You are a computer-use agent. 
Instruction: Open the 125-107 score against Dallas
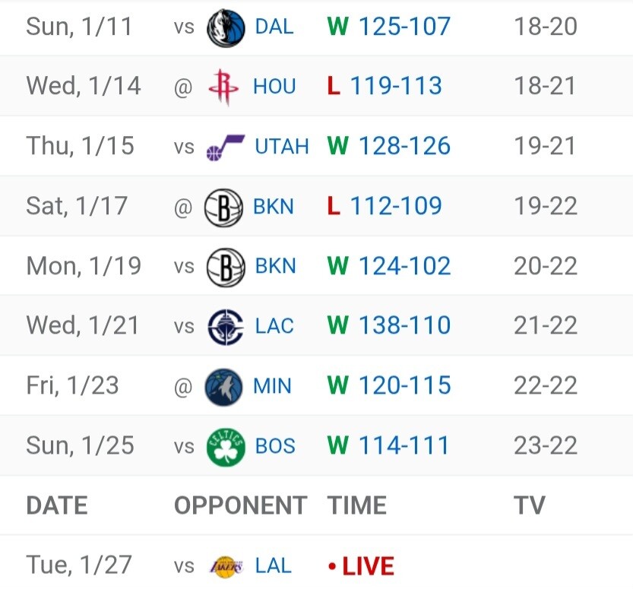(404, 27)
